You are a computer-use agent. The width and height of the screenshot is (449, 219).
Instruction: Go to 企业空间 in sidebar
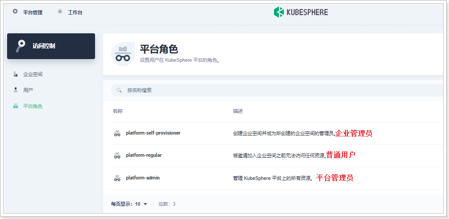click(33, 75)
